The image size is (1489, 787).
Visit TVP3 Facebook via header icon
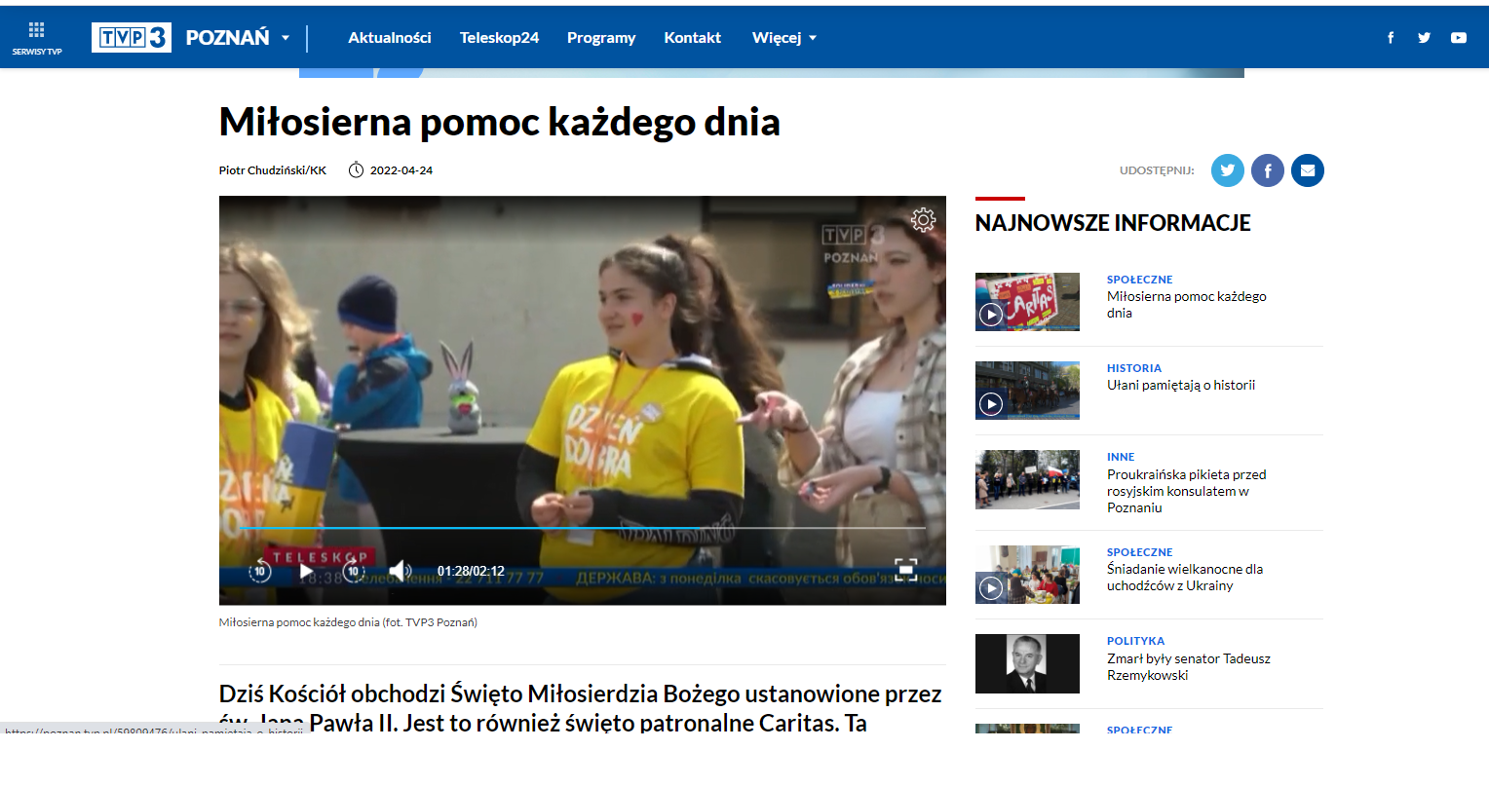click(1391, 38)
